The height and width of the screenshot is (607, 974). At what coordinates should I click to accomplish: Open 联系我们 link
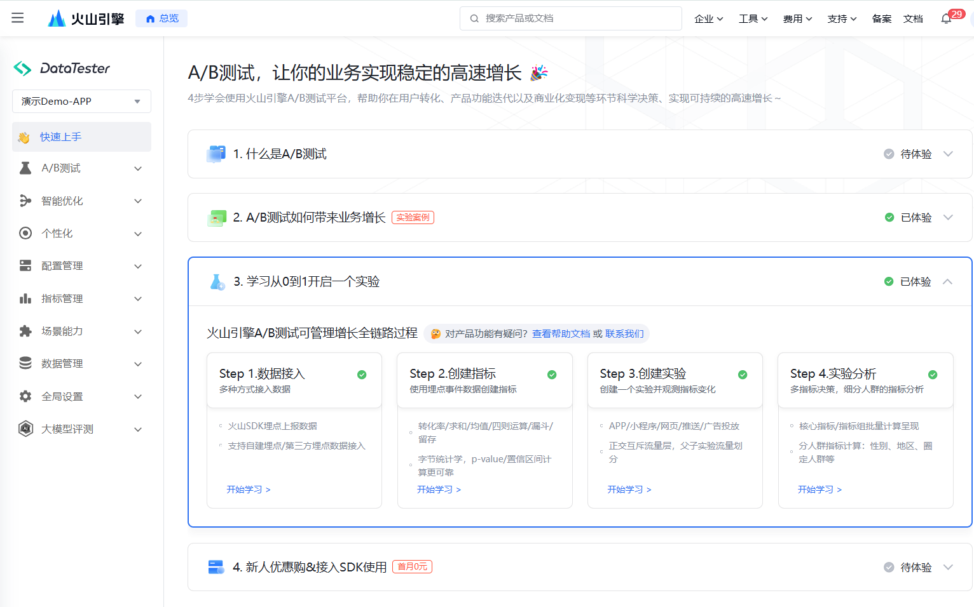(x=624, y=334)
